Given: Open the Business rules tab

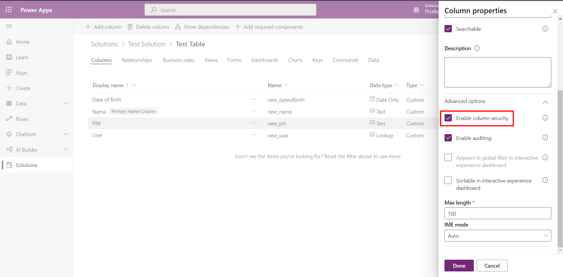Looking at the screenshot, I should (178, 60).
